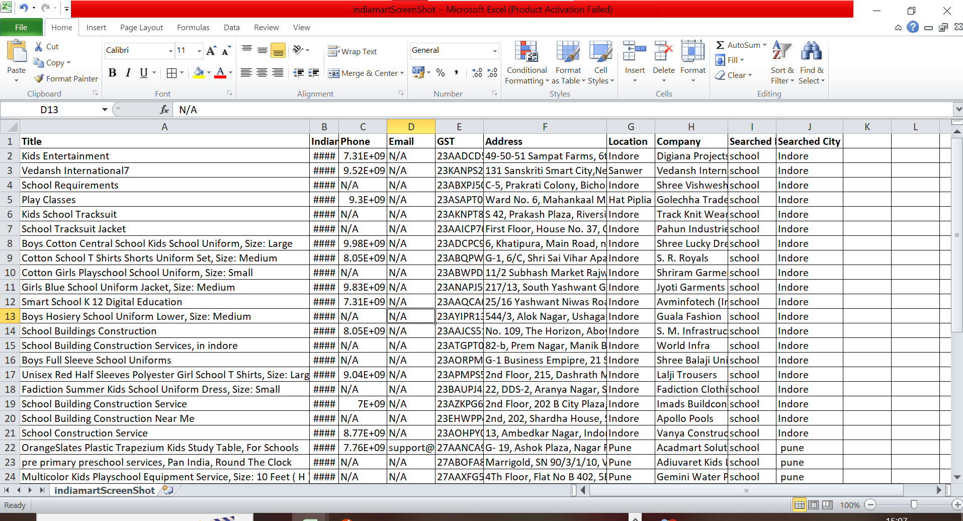Screen dimensions: 963x521
Task: Click the green File button
Action: tap(21, 27)
